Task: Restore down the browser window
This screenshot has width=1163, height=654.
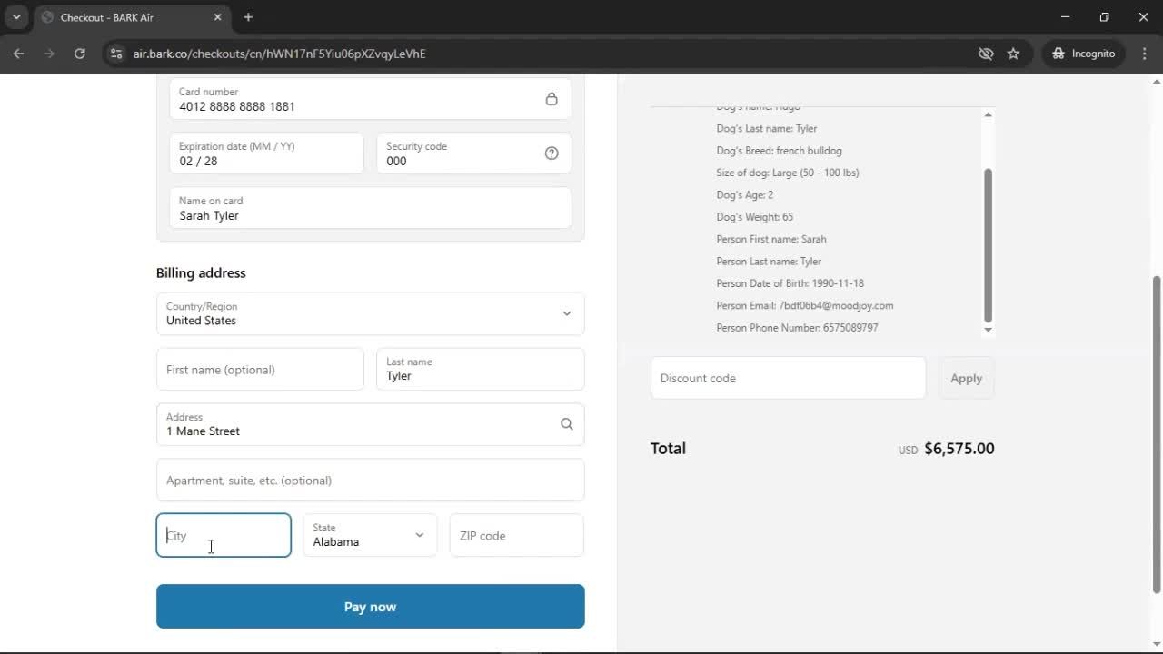Action: [1104, 17]
